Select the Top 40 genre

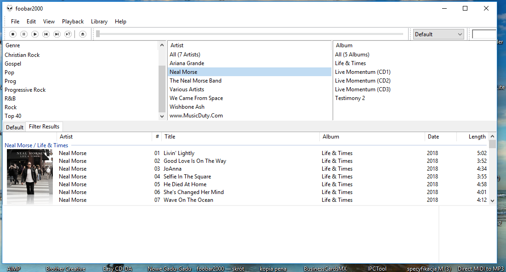(81, 116)
